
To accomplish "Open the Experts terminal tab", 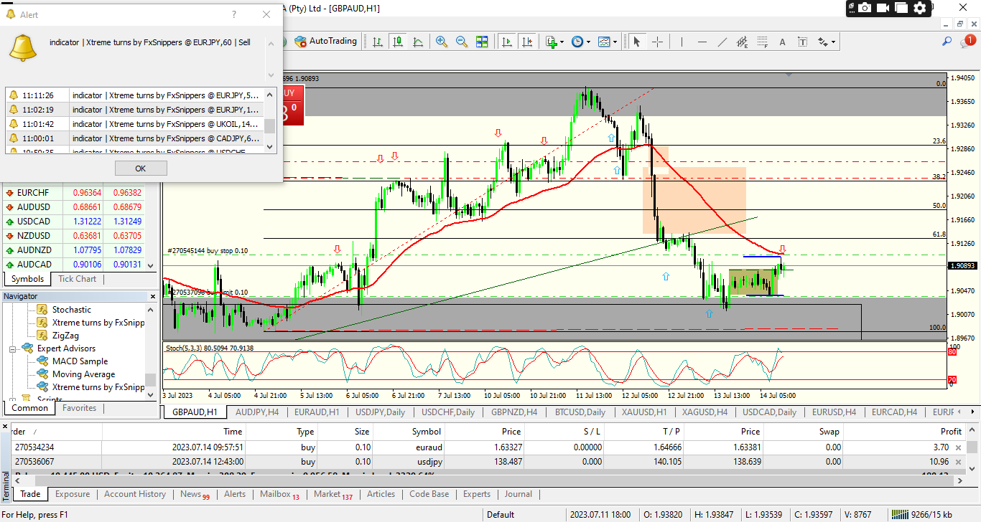I will 477,494.
